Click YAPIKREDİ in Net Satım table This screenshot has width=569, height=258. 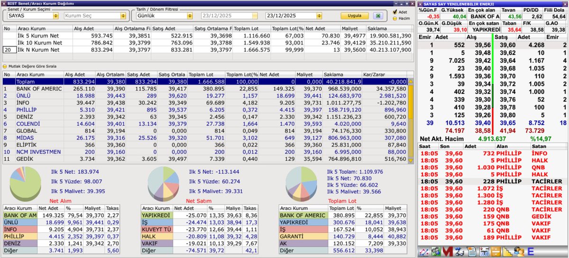(157, 215)
